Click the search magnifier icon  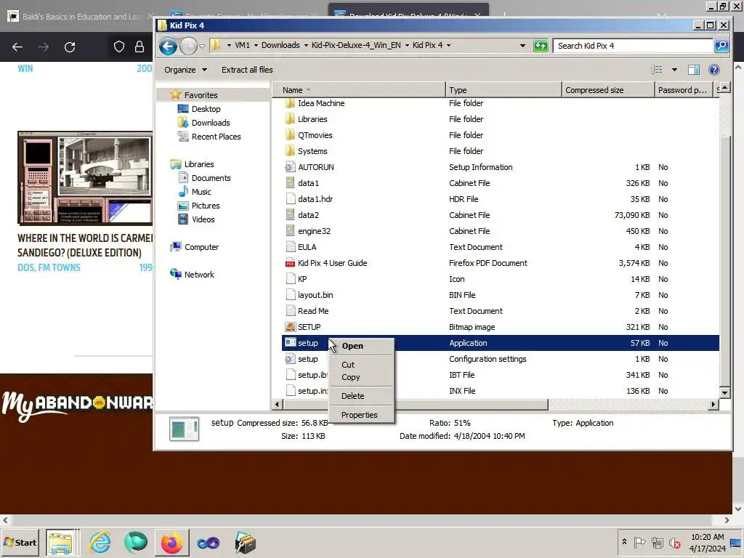coord(721,46)
